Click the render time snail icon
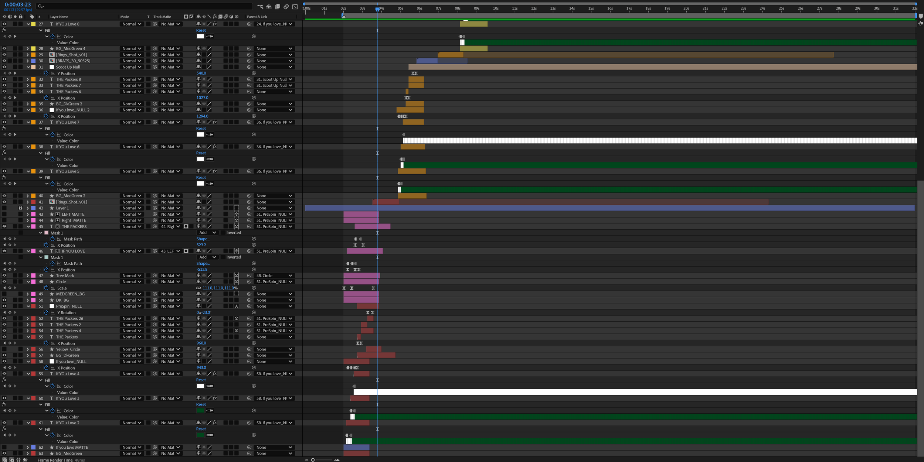This screenshot has width=924, height=462. 25,460
